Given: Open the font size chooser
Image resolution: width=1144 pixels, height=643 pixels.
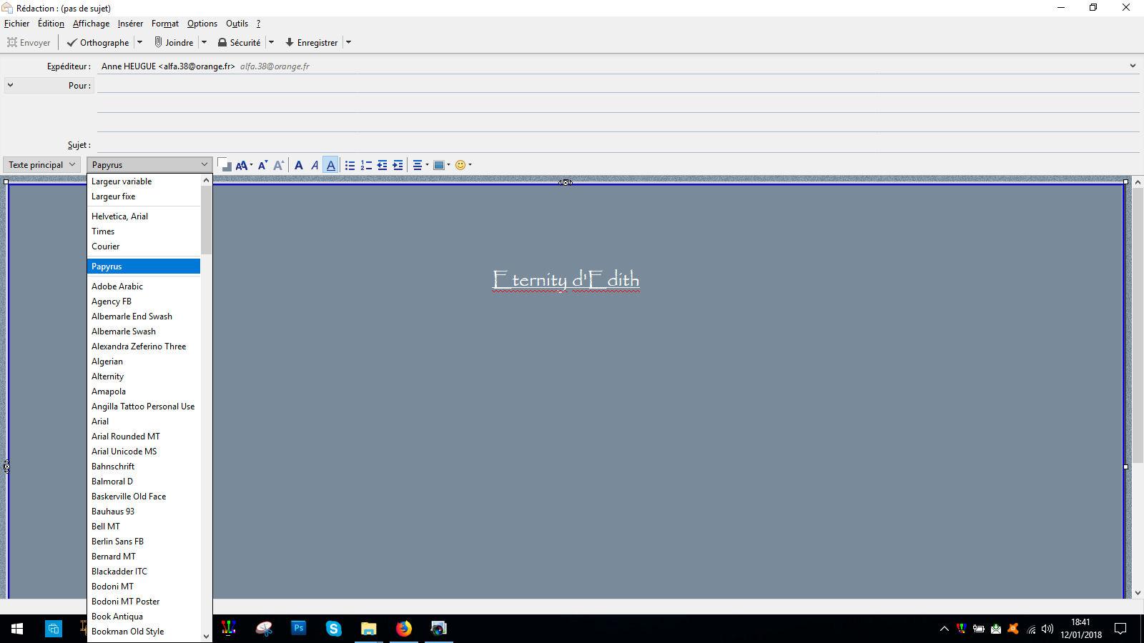Looking at the screenshot, I should coord(244,165).
